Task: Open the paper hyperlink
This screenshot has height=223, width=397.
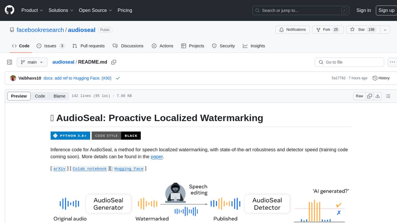Action: (157, 157)
